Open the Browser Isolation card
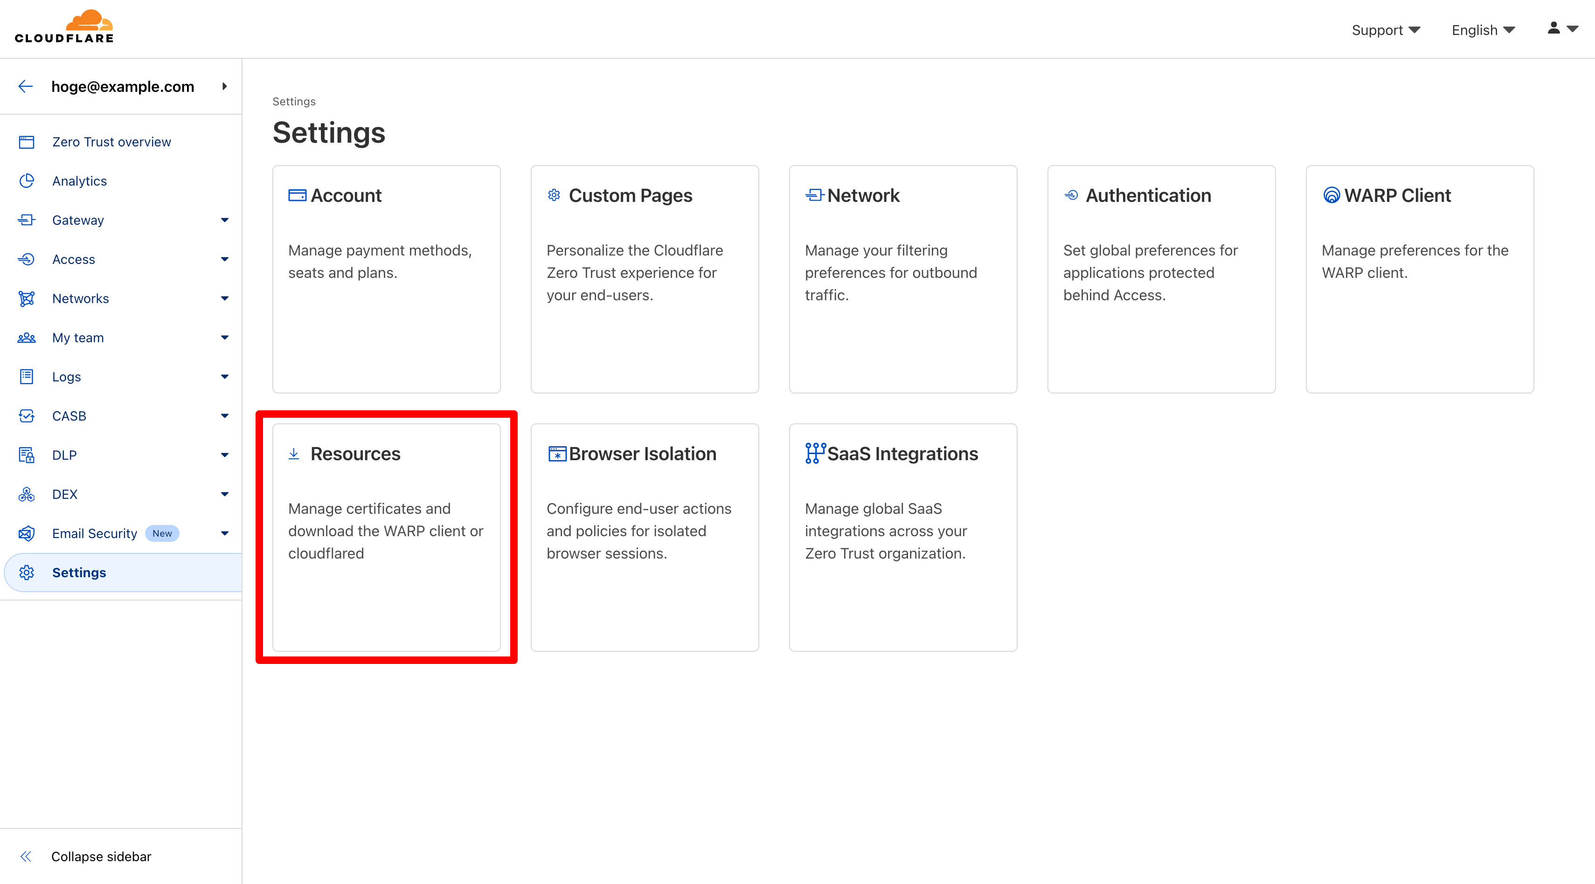1595x884 pixels. click(x=645, y=537)
